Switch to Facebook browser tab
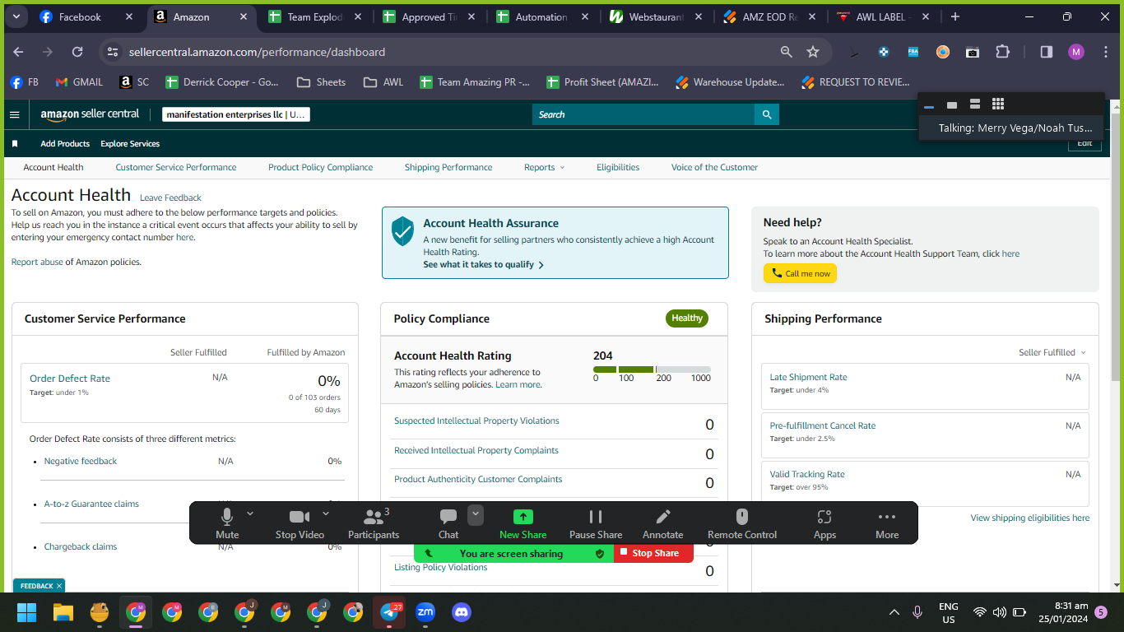The height and width of the screenshot is (632, 1124). pyautogui.click(x=86, y=16)
